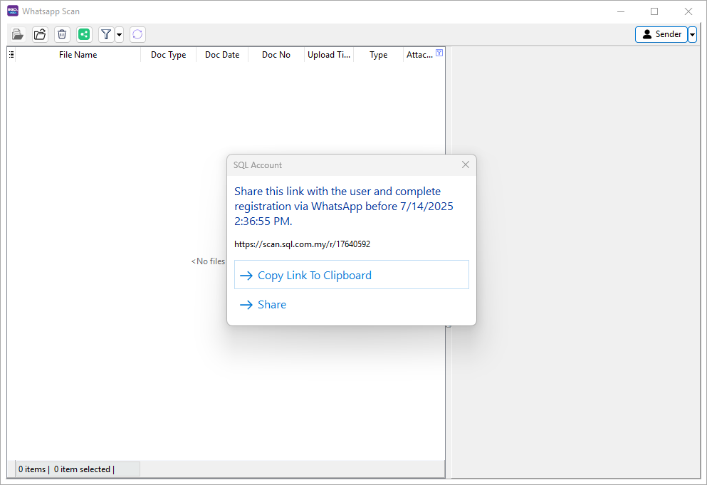Click the open document toolbar icon
This screenshot has width=707, height=485.
[x=18, y=34]
